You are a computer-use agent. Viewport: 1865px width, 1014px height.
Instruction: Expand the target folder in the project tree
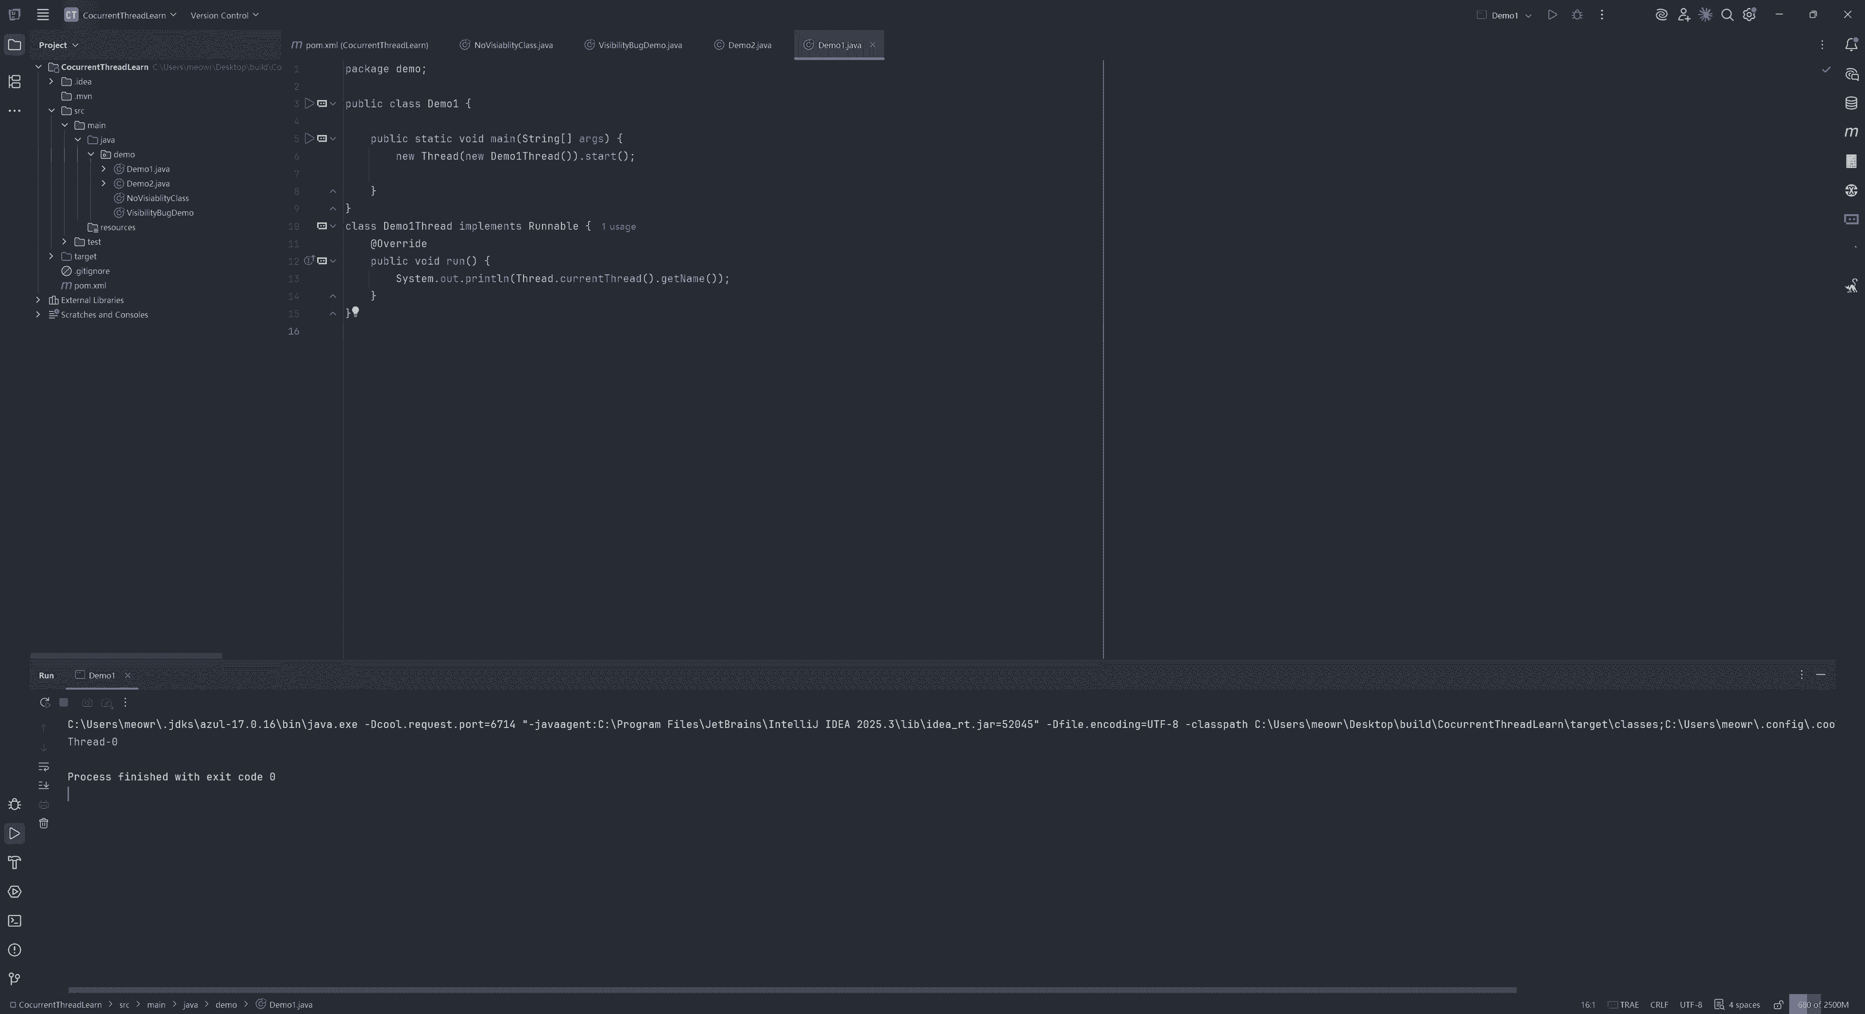point(51,256)
